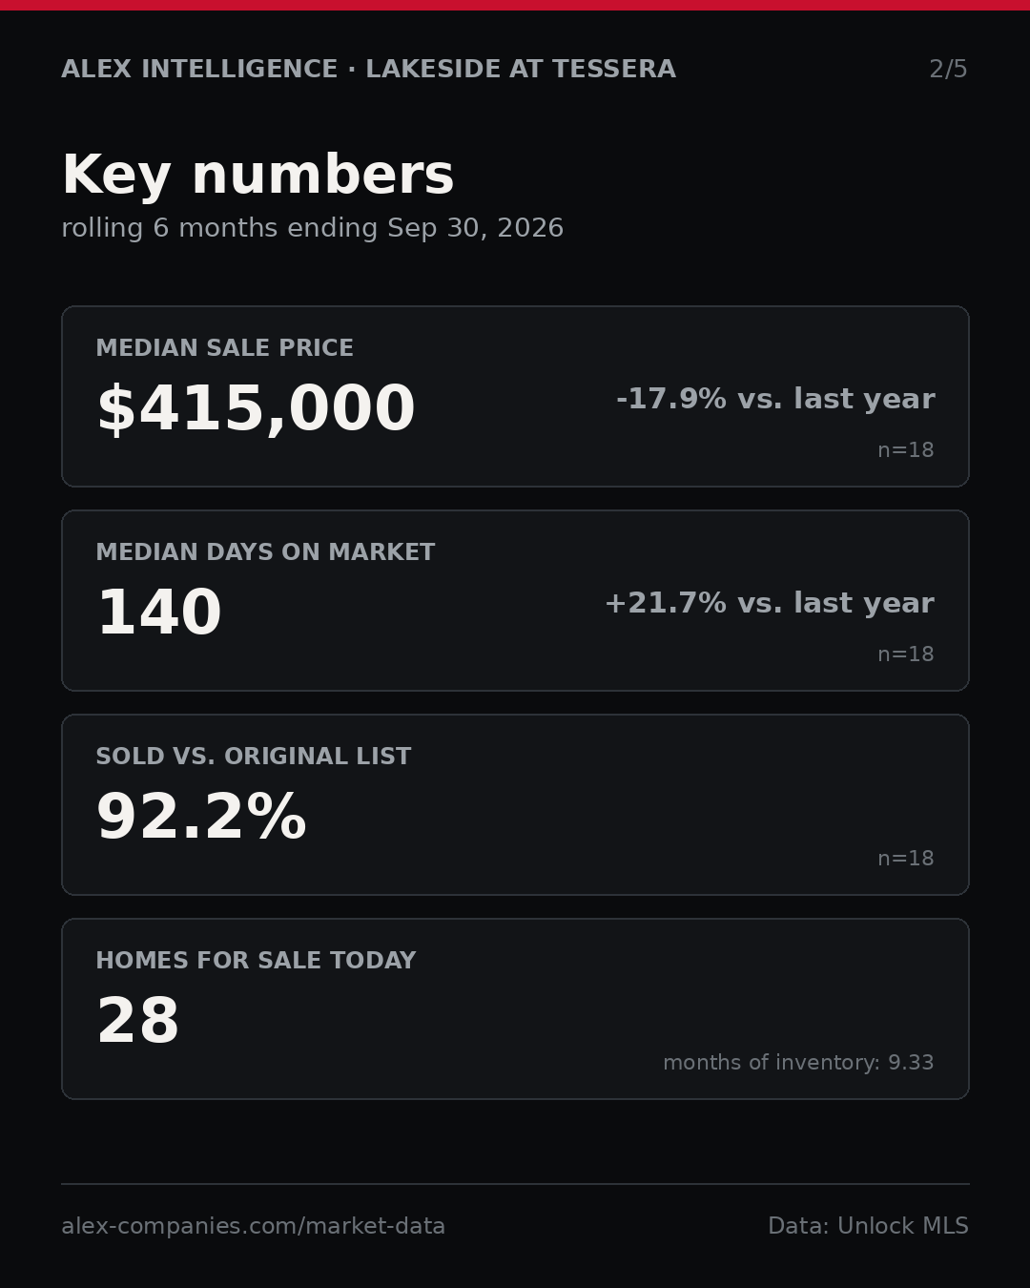Open the Median Days on Market card

coord(515,600)
